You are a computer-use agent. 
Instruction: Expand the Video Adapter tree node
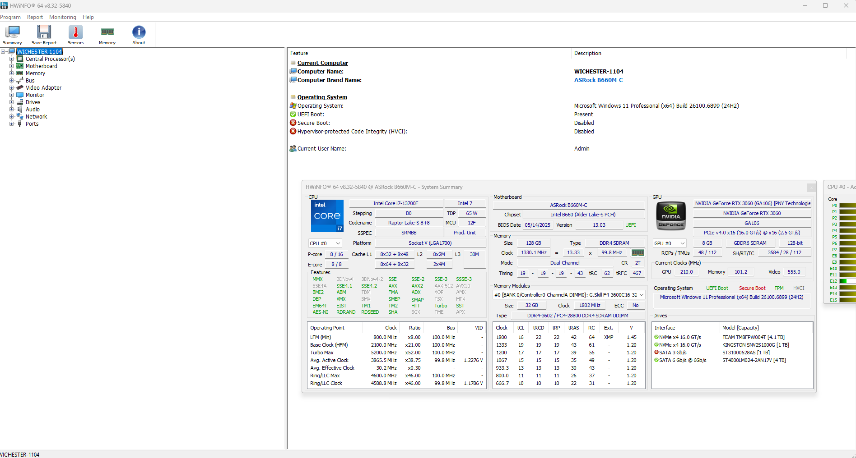coord(12,88)
